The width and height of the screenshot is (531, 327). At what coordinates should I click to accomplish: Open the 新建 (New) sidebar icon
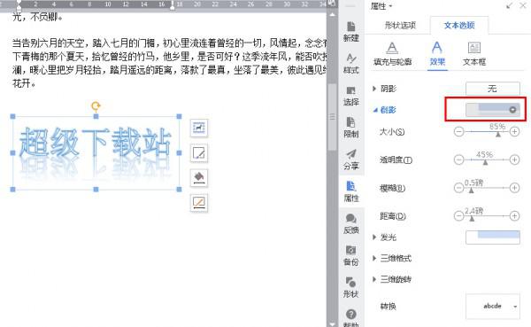point(351,31)
